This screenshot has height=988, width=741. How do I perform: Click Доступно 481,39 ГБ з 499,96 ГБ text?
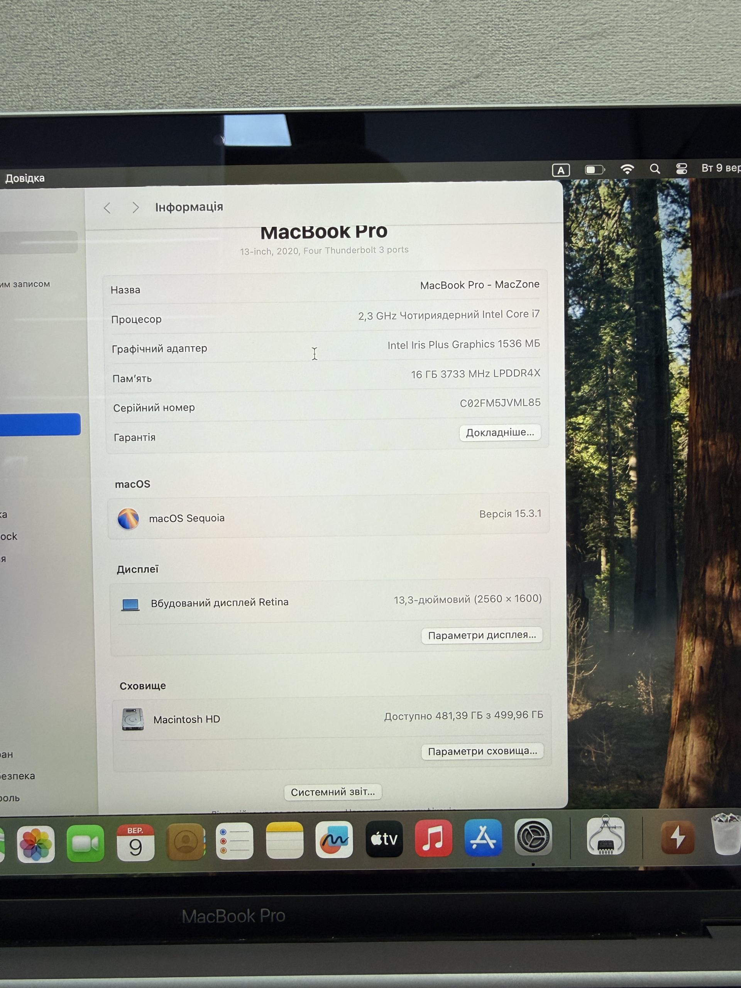(x=464, y=716)
